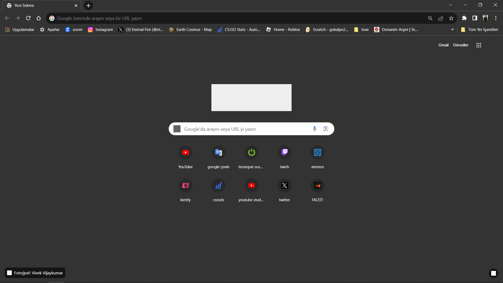
Task: Open the tab search dropdown arrow
Action: point(450,5)
